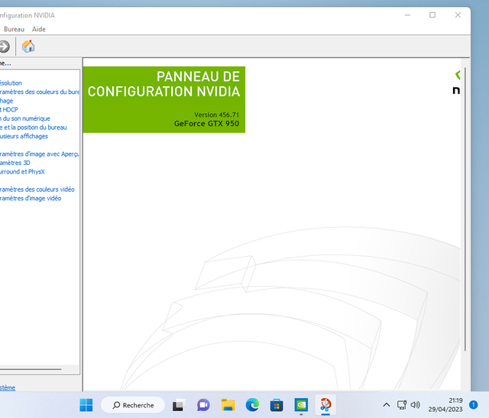Open paramètres des couleurs du bureau
Viewport: 489px width, 418px height.
pyautogui.click(x=40, y=92)
